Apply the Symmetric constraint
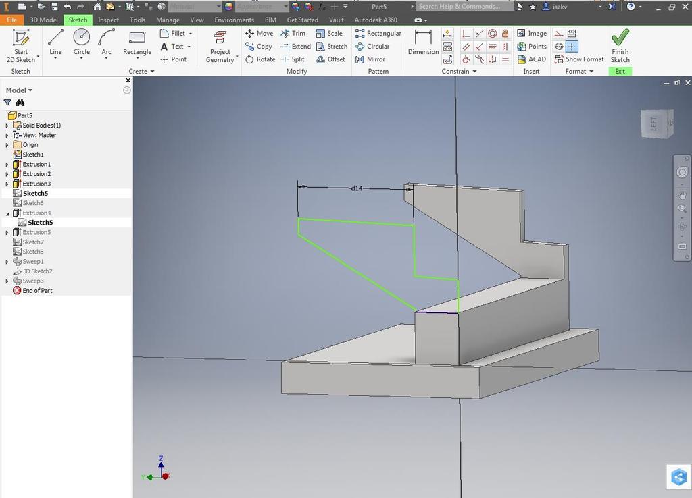This screenshot has height=498, width=692. click(x=493, y=59)
